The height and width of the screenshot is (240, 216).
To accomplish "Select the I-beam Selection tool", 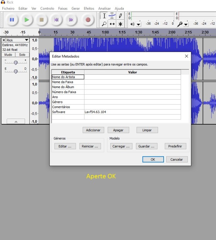I will tap(104, 15).
